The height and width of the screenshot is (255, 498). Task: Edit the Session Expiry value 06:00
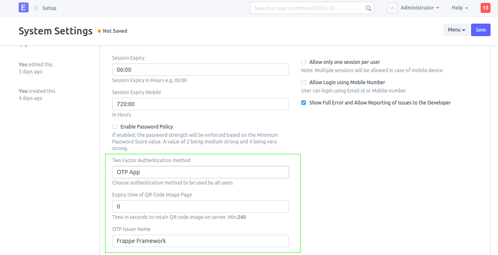[200, 69]
